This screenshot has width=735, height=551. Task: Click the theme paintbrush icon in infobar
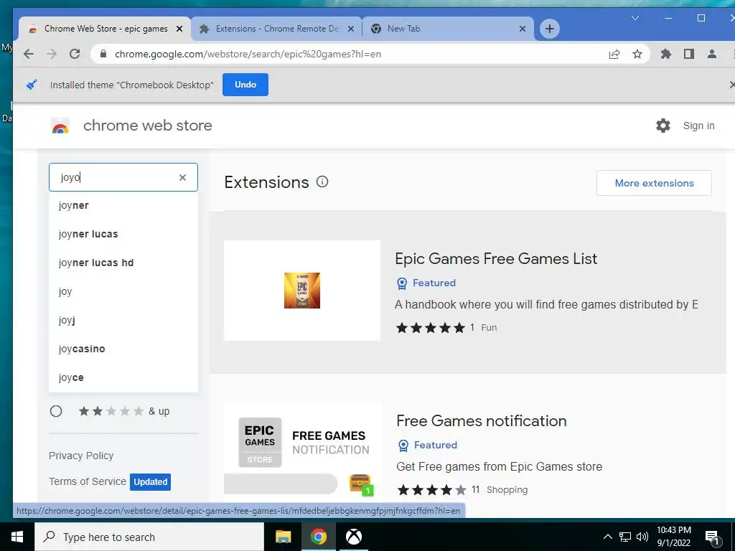click(32, 85)
